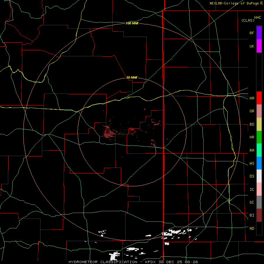
Task: Click the IC legend label
Action: tap(252, 189)
